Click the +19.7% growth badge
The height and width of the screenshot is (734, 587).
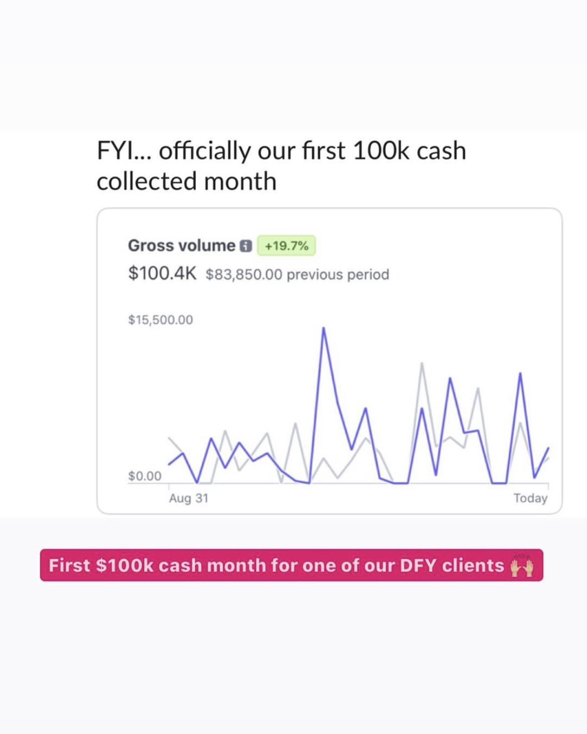(286, 246)
